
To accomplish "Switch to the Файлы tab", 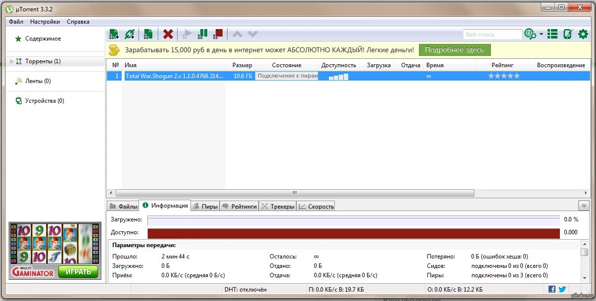I will (123, 207).
